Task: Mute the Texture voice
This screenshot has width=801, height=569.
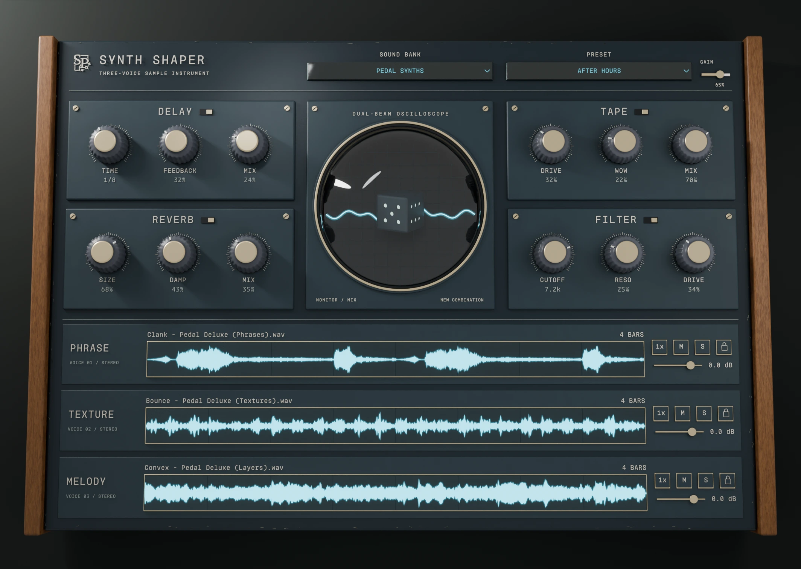Action: pyautogui.click(x=682, y=413)
